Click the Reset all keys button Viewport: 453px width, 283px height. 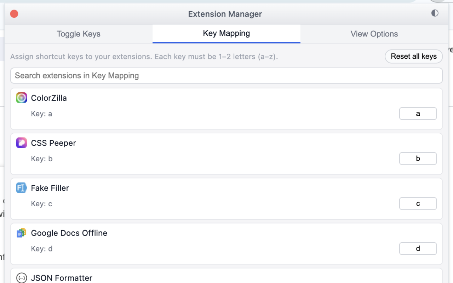click(x=414, y=56)
